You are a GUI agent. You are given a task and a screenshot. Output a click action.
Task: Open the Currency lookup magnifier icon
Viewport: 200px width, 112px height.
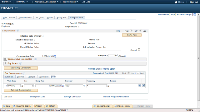click(x=84, y=86)
